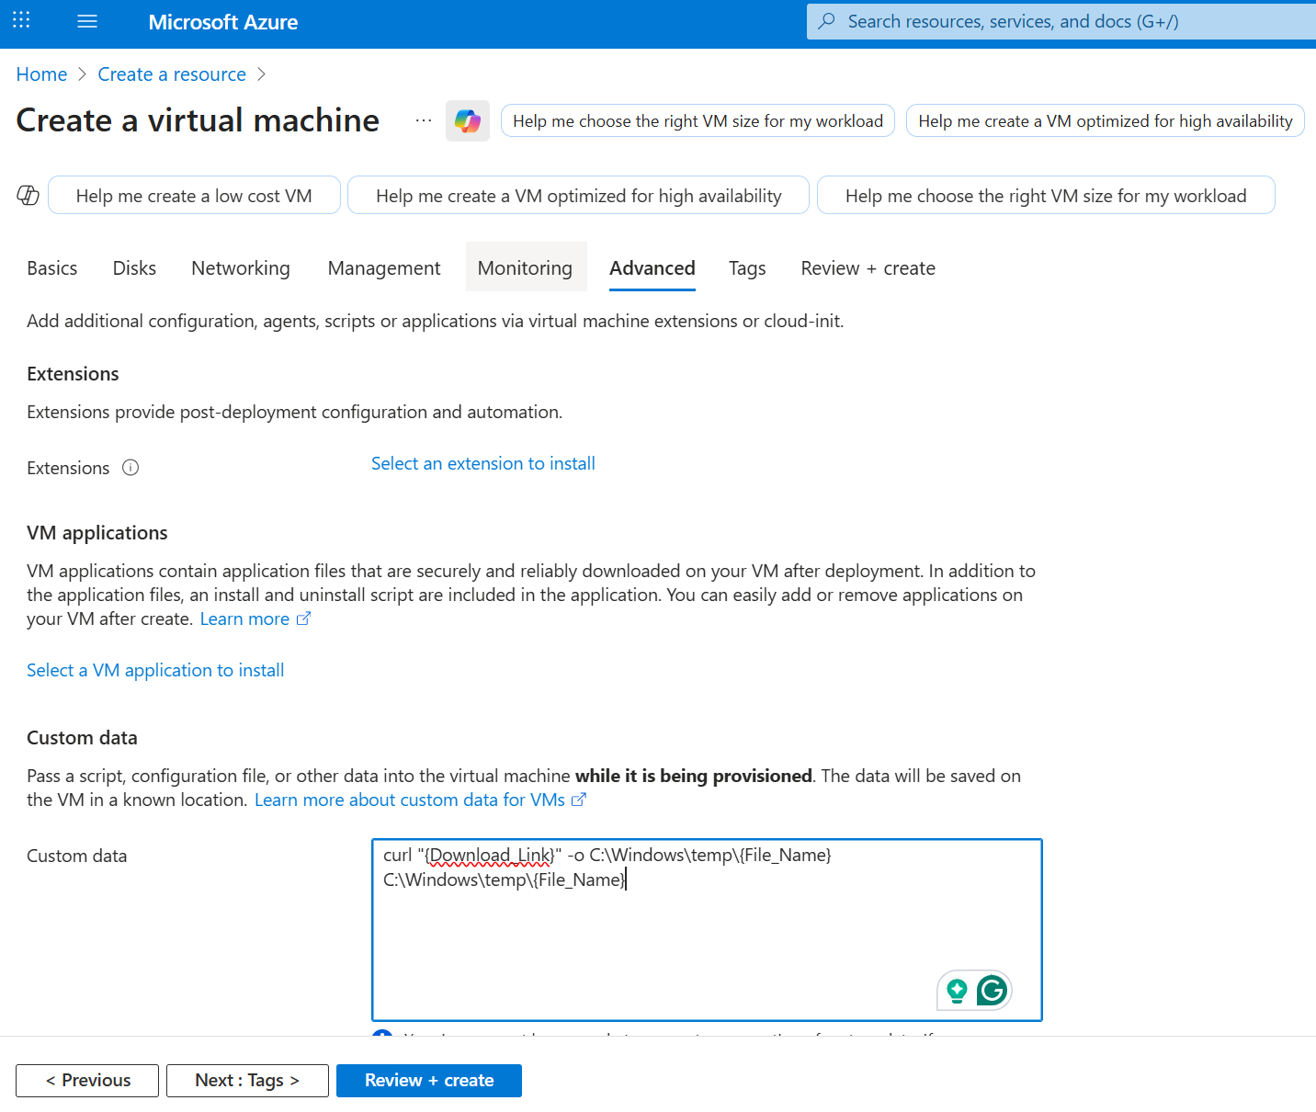
Task: Switch to the Disks tab
Action: click(x=134, y=267)
